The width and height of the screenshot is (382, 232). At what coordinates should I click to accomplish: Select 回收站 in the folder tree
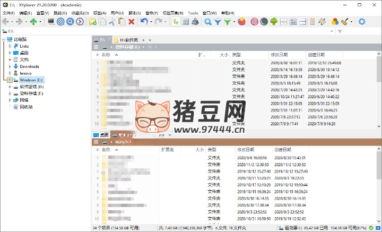[26, 107]
